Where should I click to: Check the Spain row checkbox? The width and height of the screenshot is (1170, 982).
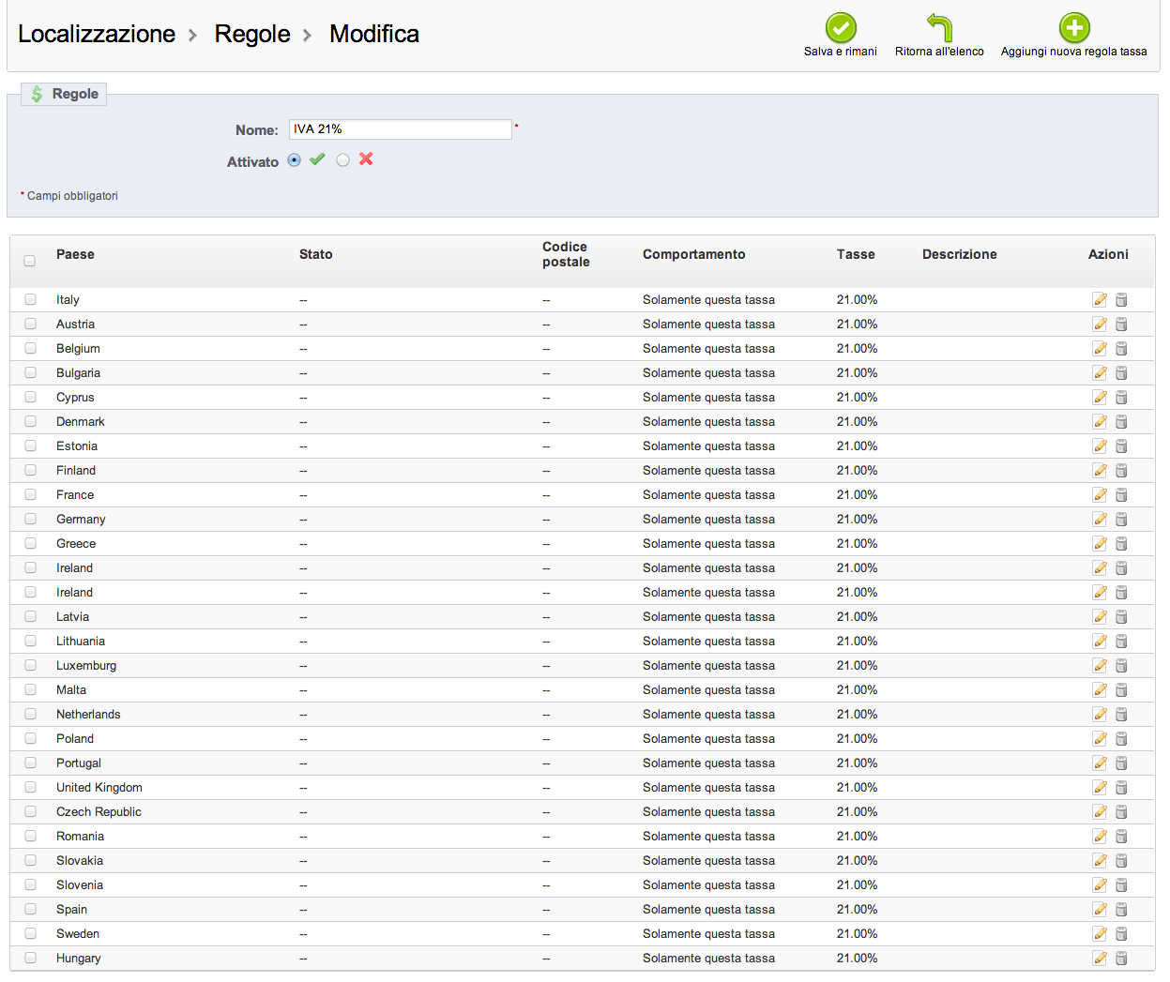tap(30, 909)
